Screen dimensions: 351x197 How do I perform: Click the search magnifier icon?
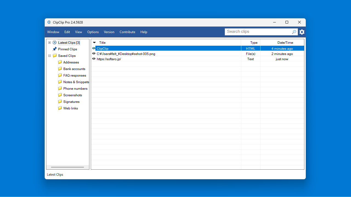[294, 32]
